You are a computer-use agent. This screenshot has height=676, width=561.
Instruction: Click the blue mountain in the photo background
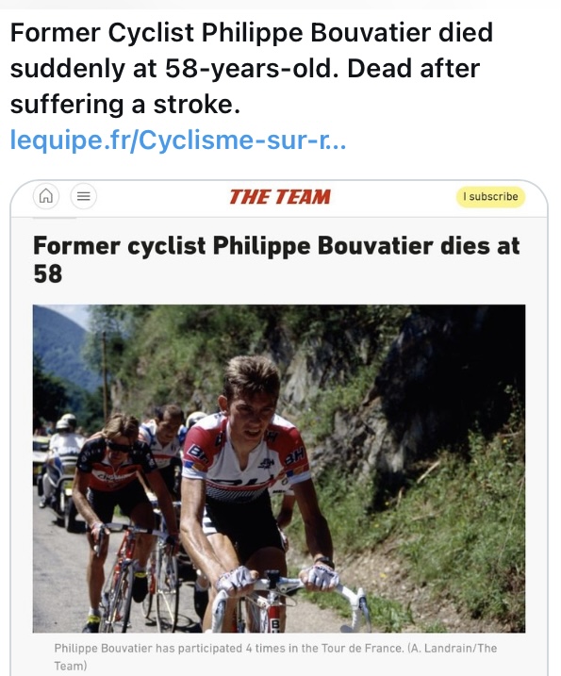pyautogui.click(x=58, y=345)
